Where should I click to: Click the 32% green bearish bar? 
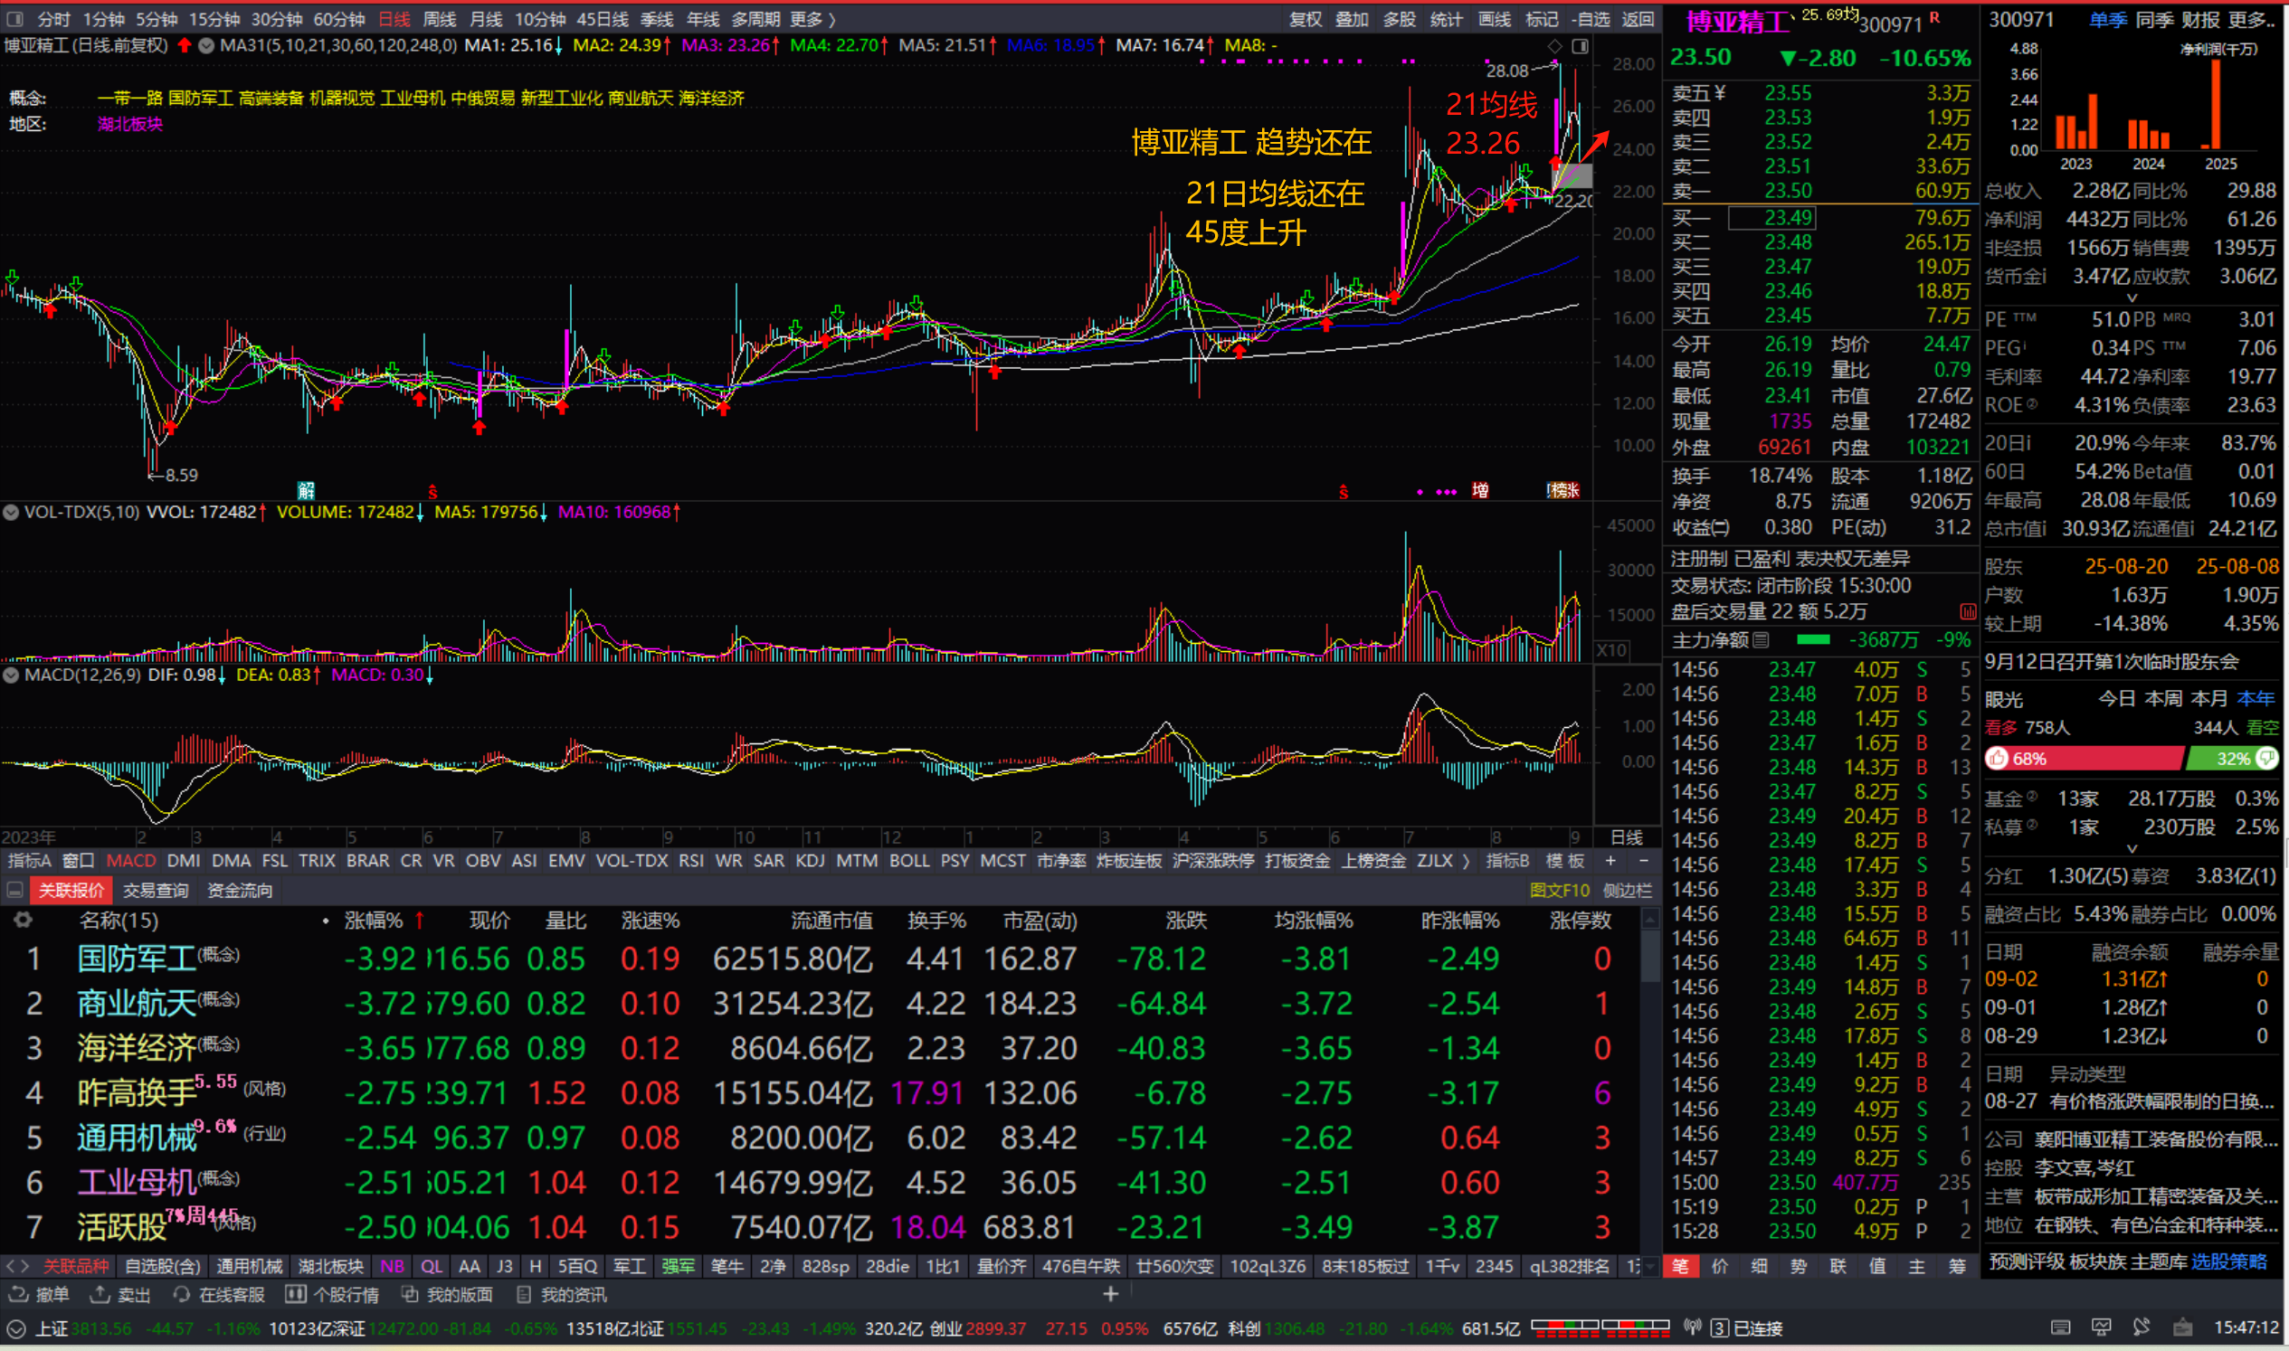click(x=2233, y=759)
